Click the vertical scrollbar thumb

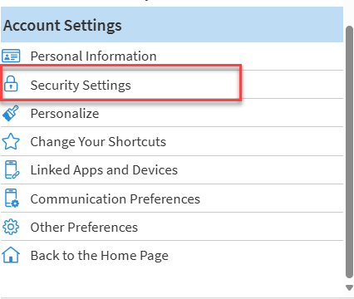tap(350, 152)
